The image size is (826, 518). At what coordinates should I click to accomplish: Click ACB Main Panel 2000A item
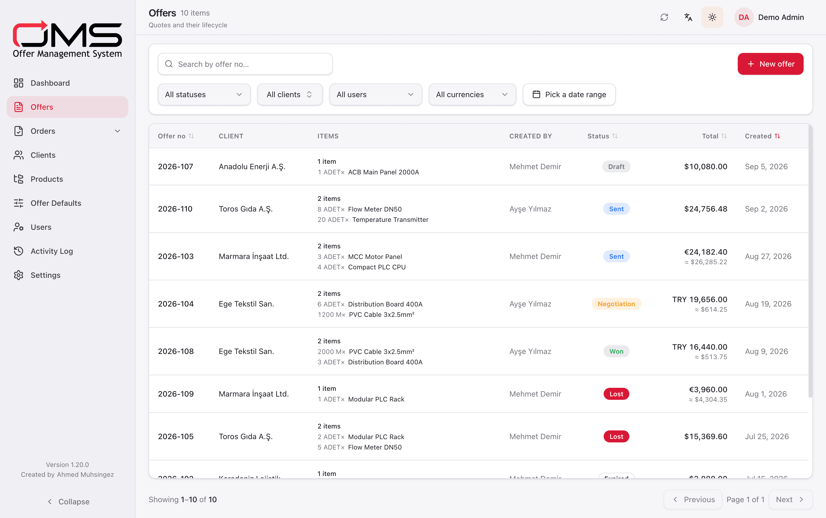pos(383,172)
